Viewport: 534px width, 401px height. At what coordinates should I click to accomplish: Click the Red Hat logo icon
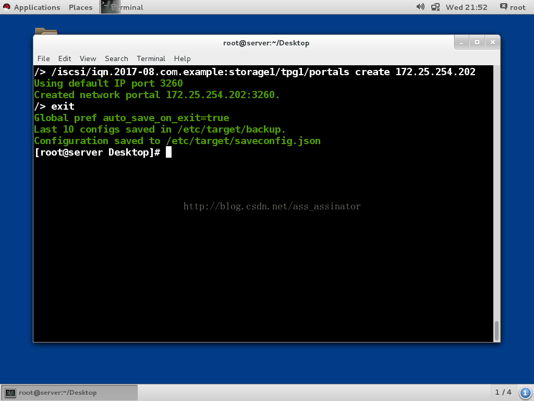tap(6, 7)
